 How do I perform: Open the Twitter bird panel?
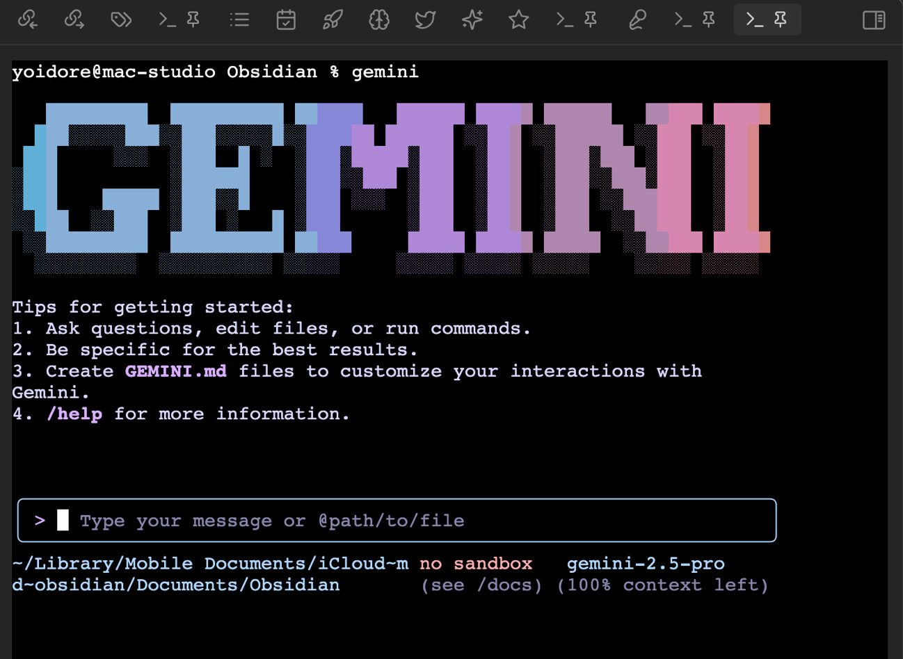coord(425,19)
